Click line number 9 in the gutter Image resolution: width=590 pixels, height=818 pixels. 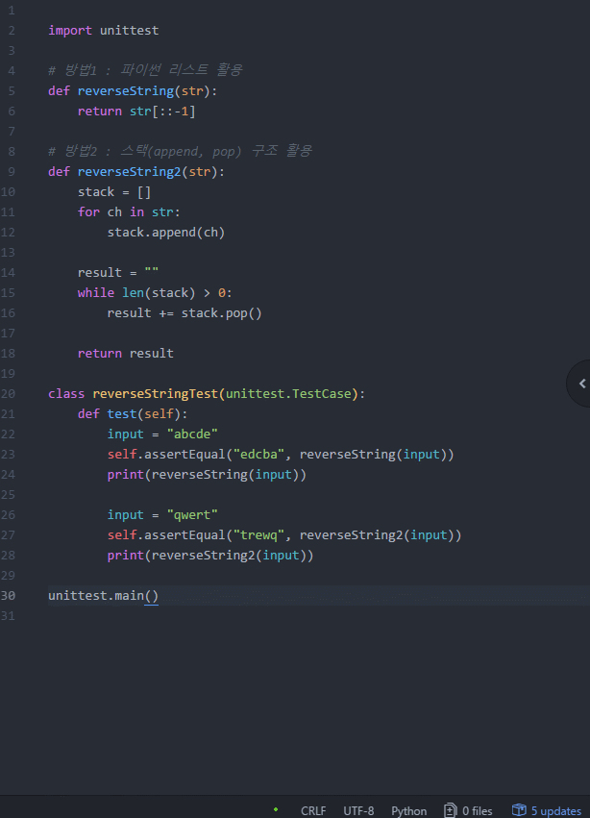[x=12, y=172]
